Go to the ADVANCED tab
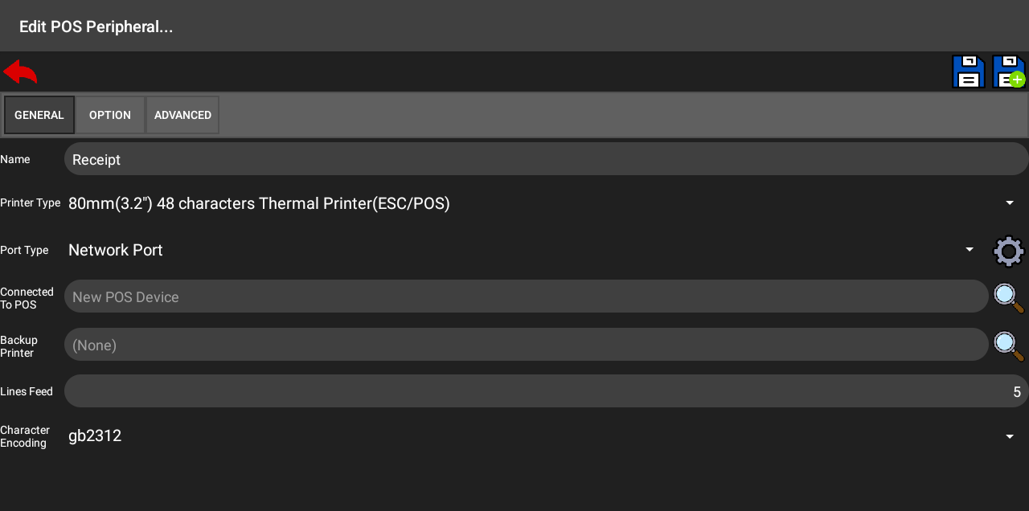 182,115
